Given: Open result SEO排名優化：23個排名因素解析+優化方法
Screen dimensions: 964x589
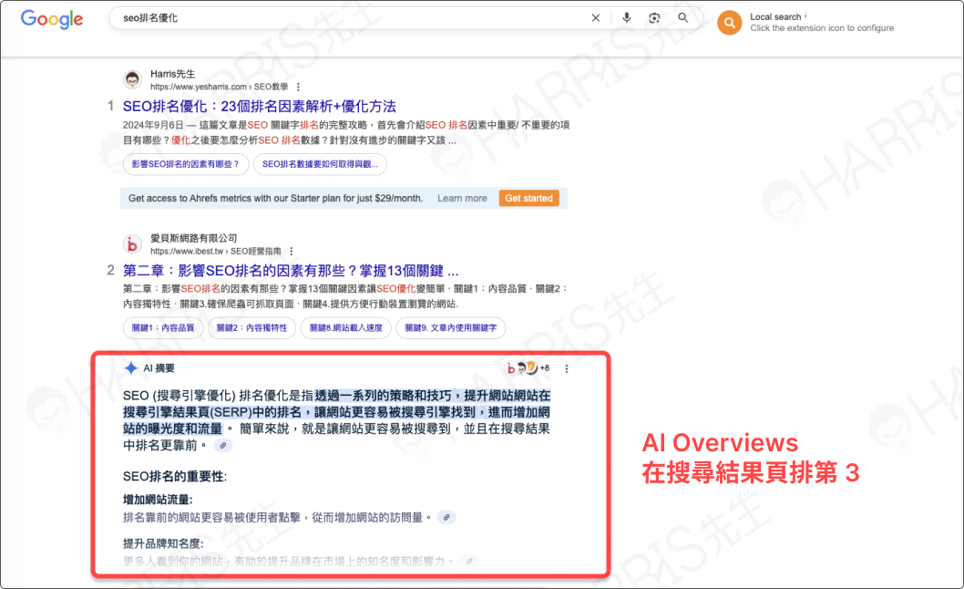Looking at the screenshot, I should coord(260,107).
